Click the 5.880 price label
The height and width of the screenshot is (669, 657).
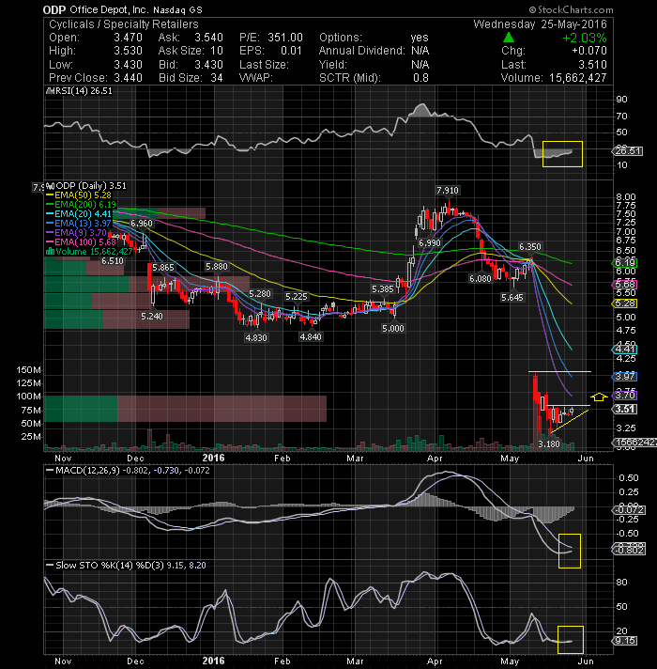pyautogui.click(x=217, y=267)
